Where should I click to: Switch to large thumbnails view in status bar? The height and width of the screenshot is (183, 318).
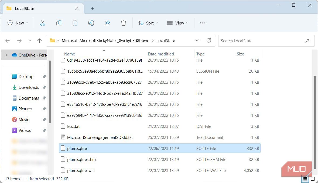click(312, 179)
